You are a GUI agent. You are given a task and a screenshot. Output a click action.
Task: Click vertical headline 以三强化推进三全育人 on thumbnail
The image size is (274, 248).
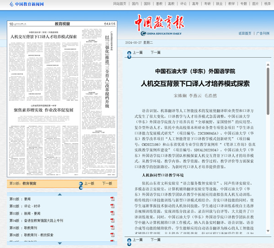(x=107, y=72)
